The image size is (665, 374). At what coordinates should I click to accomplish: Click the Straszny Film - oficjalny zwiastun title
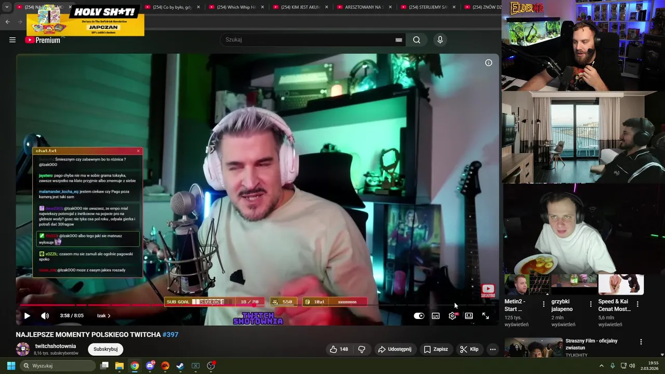[x=592, y=344]
